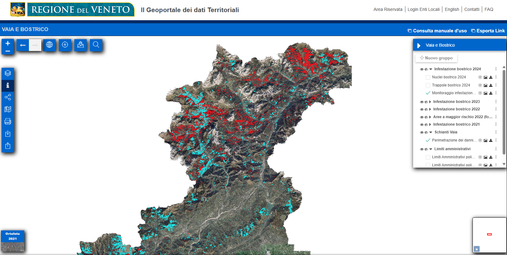Expand the Infestazione bostrico 2021 group

pyautogui.click(x=430, y=124)
